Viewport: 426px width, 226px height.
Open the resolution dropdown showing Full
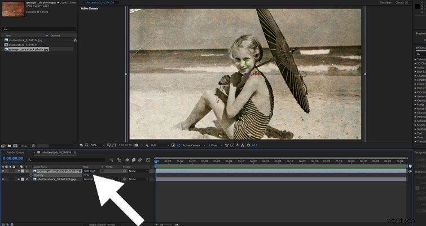[x=160, y=145]
